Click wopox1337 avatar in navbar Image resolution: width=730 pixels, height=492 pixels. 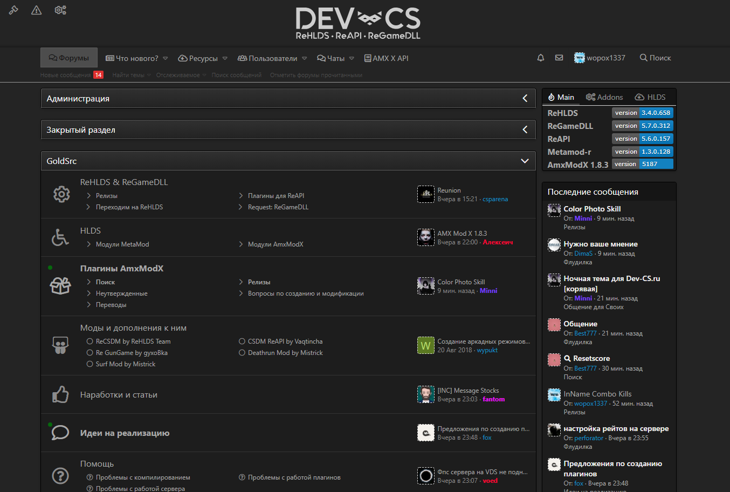580,58
